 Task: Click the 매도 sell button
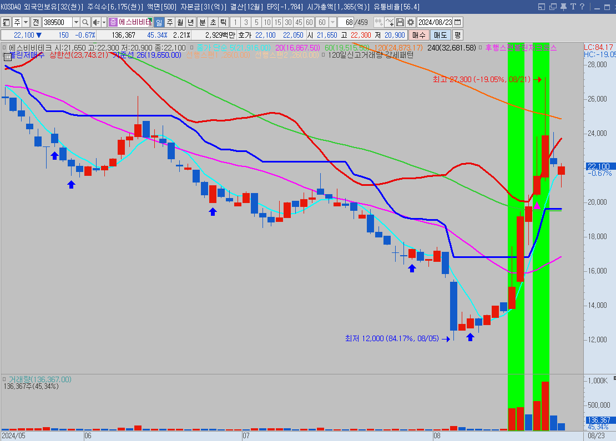[x=441, y=35]
